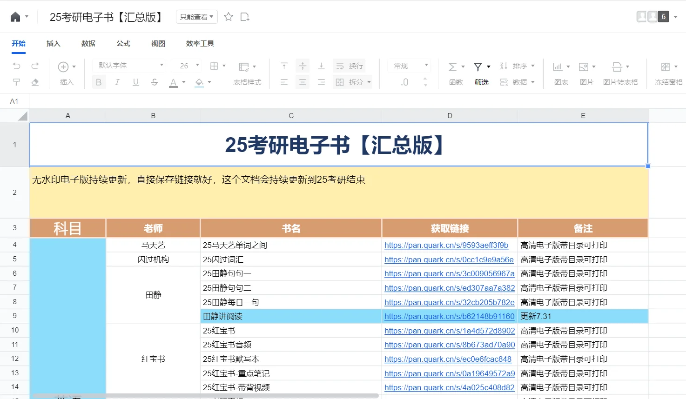Align cell content to vertical middle
686x399 pixels.
click(x=303, y=66)
